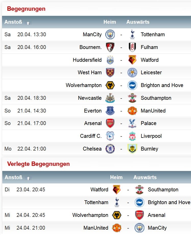The height and width of the screenshot is (235, 191).
Task: Click the Heim column header in Begegnungen
Action: 110,22
